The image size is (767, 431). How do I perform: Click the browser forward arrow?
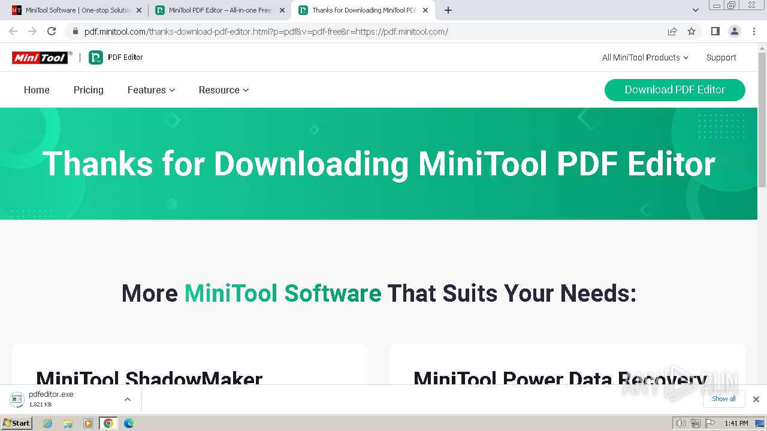(x=32, y=32)
